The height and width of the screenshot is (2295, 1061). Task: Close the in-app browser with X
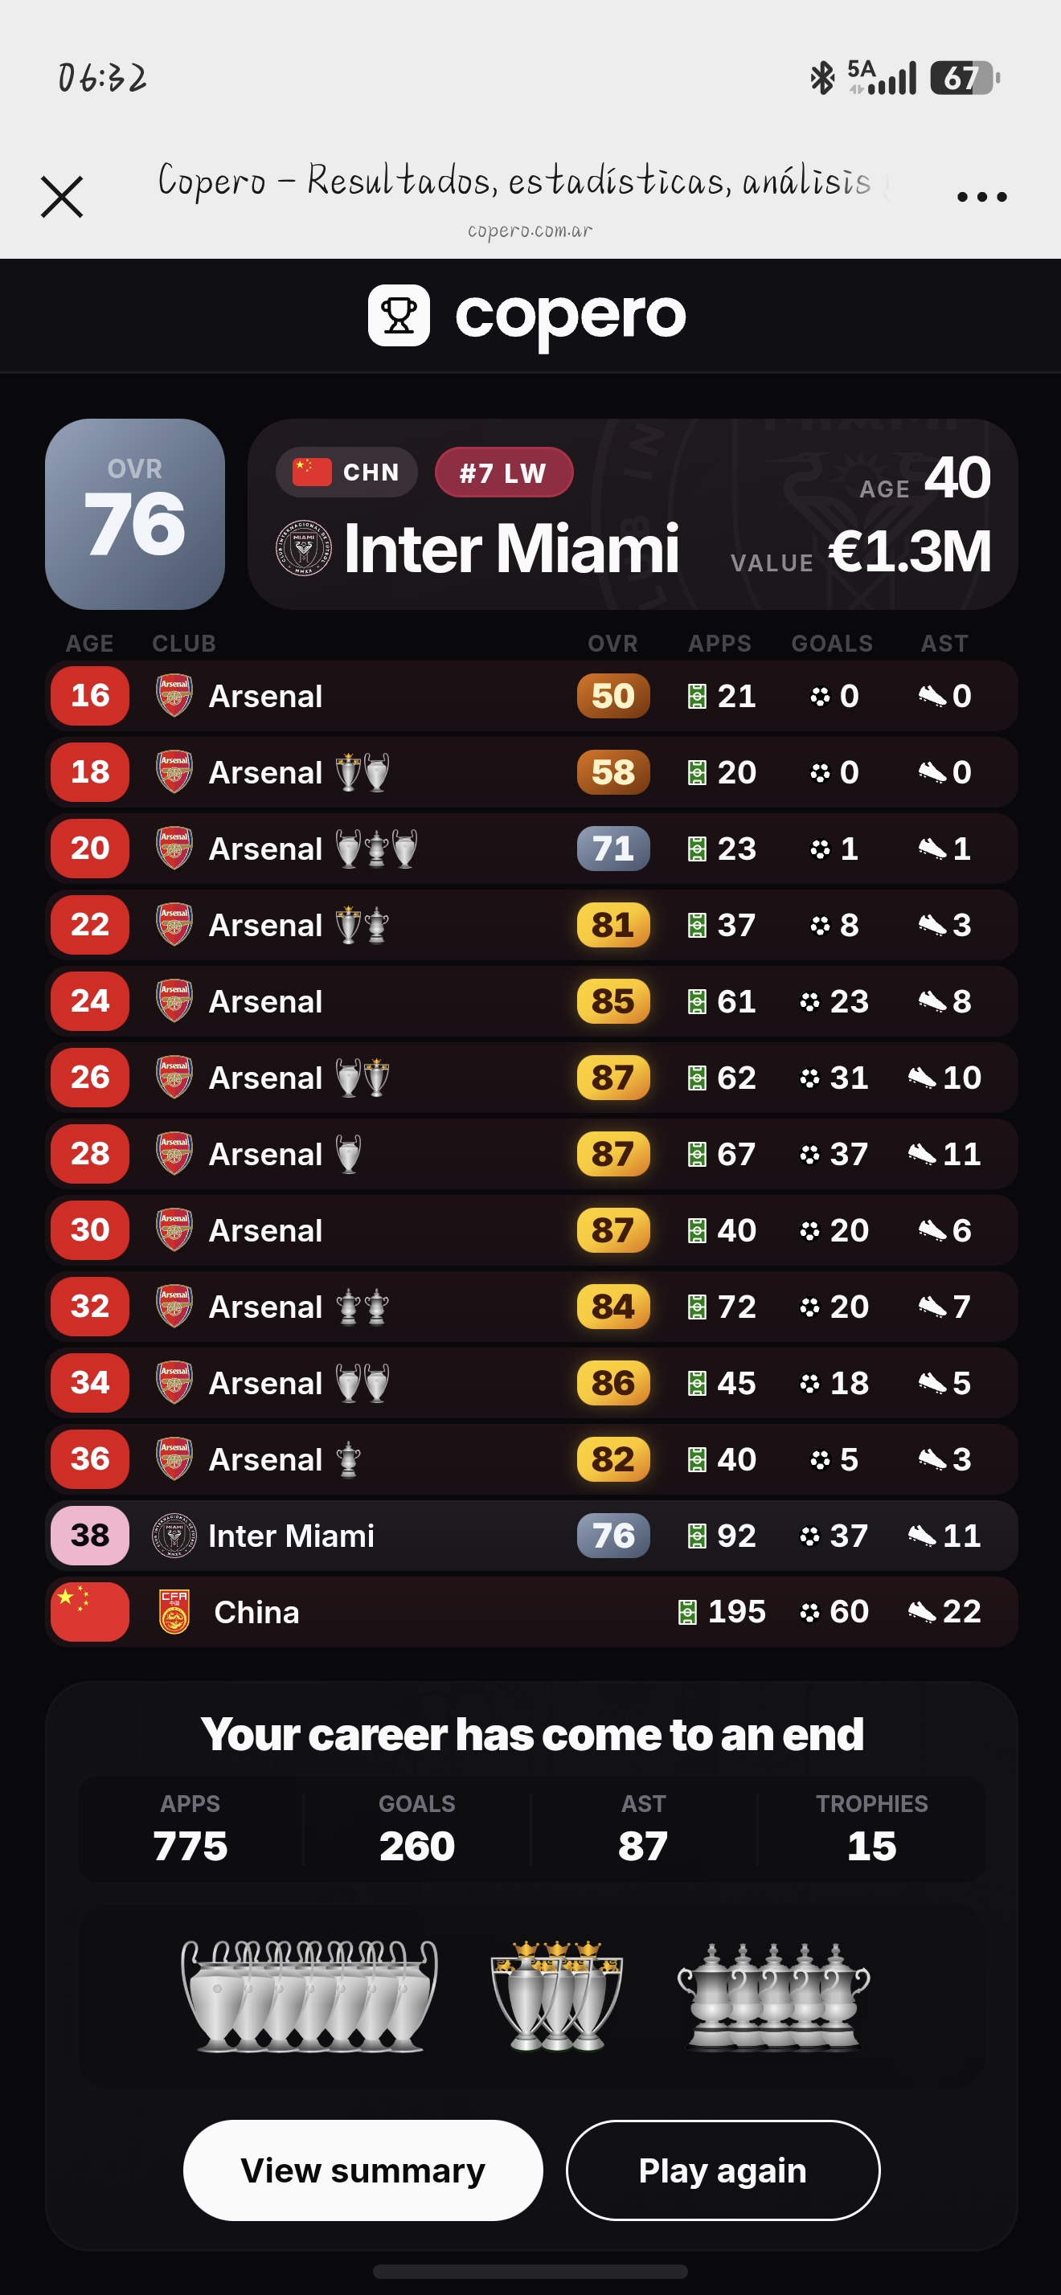pyautogui.click(x=61, y=197)
